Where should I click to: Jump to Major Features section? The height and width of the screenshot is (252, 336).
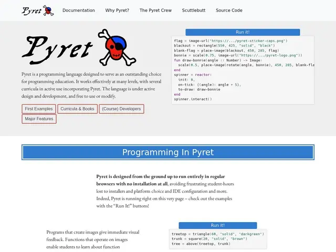pos(39,119)
